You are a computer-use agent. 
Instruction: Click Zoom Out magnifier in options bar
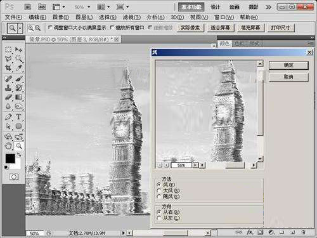click(37, 28)
